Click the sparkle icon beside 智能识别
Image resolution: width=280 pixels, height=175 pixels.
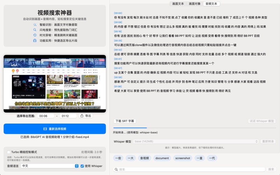click(x=35, y=24)
